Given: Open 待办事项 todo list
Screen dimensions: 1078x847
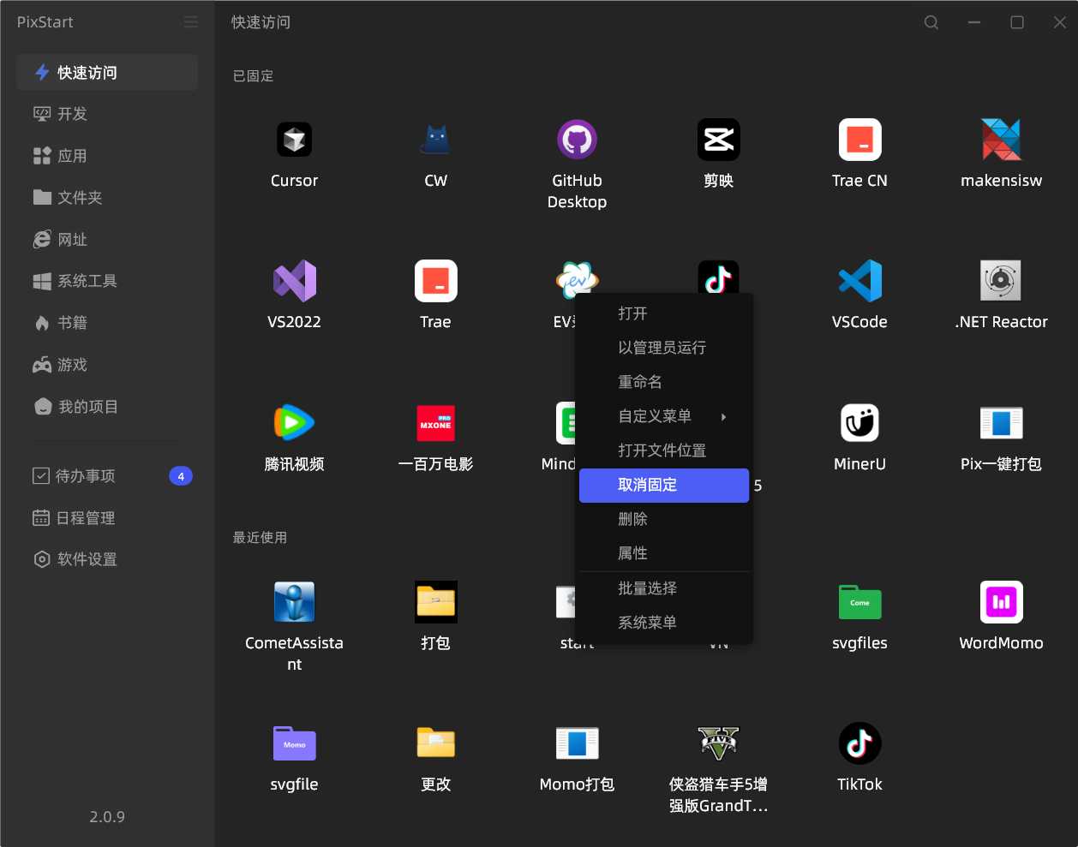Looking at the screenshot, I should tap(107, 476).
